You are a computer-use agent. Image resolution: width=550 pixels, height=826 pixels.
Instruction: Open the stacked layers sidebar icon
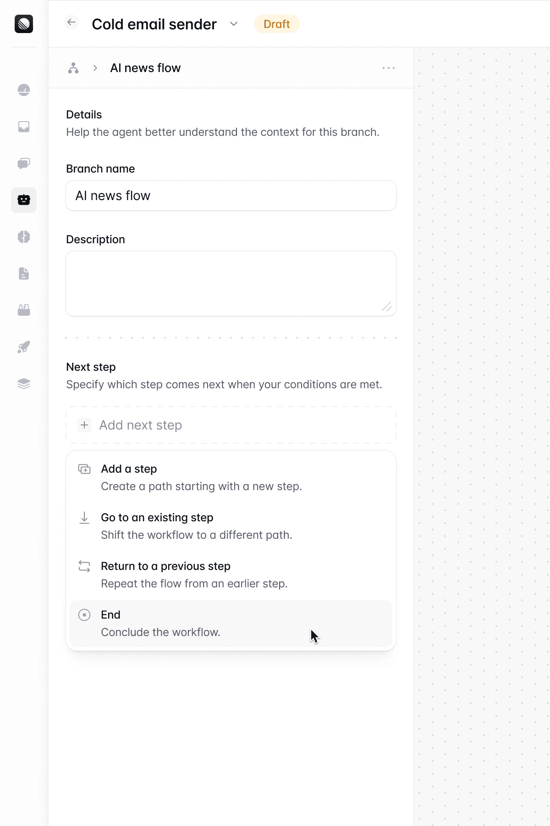tap(24, 384)
